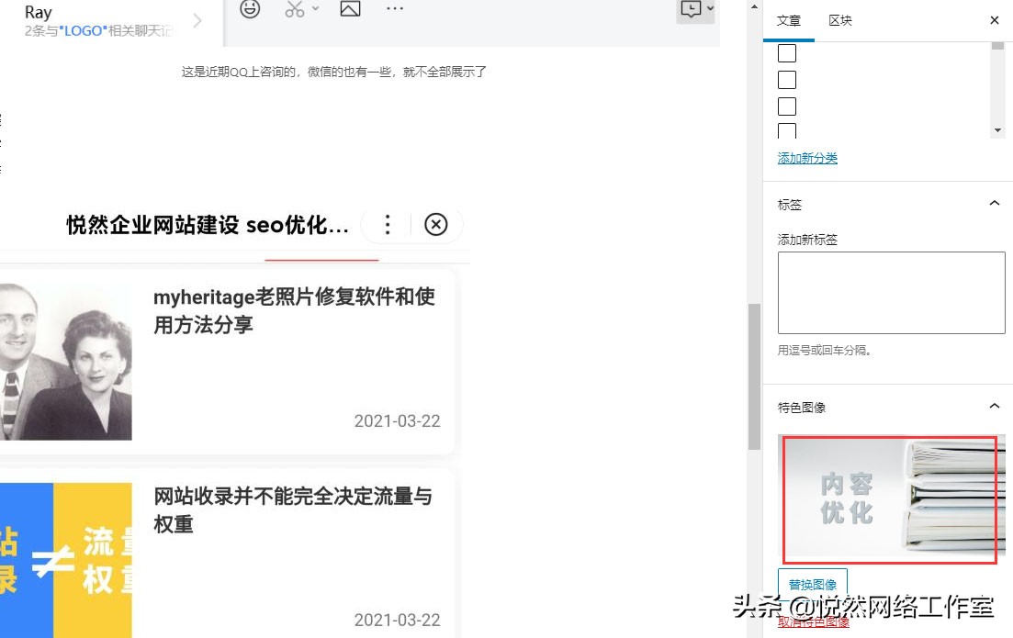Click the send picture icon
This screenshot has height=638, width=1013.
(x=350, y=9)
